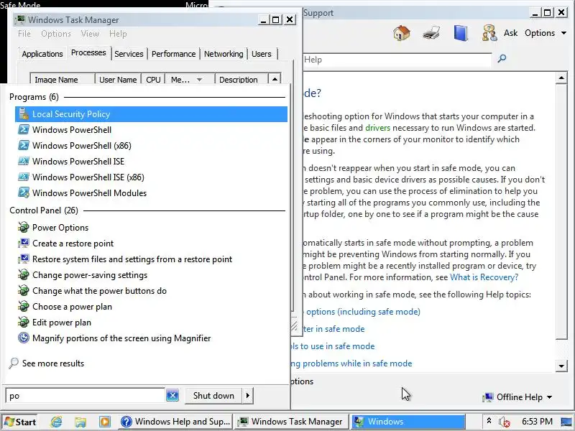Image resolution: width=575 pixels, height=431 pixels.
Task: Switch to the Users tab
Action: click(262, 54)
